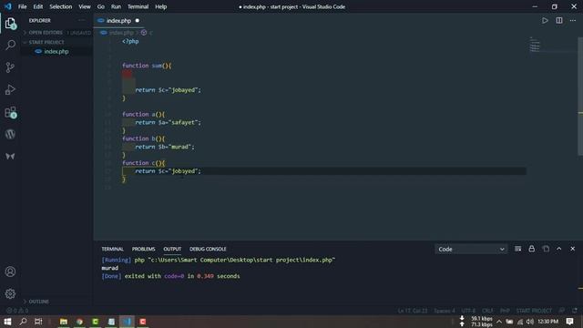The image size is (583, 328).
Task: Switch to the TERMINAL panel tab
Action: (112, 249)
